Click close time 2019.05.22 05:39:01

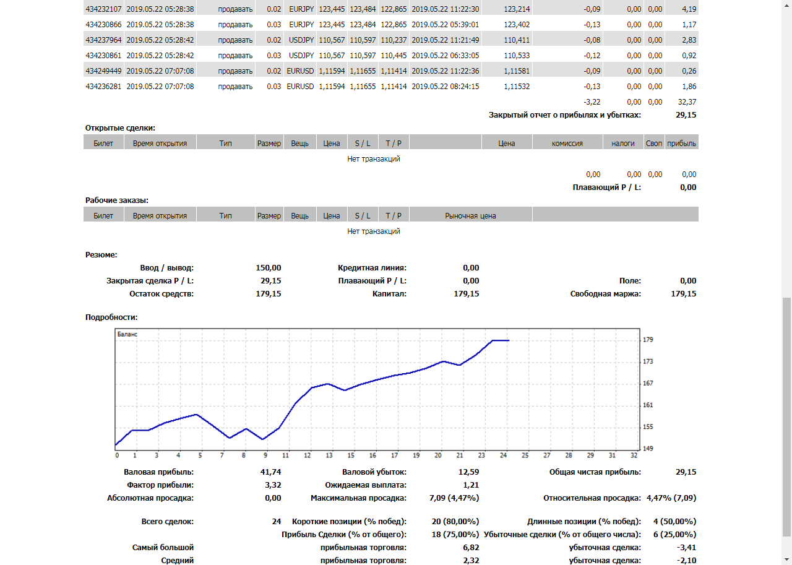click(x=445, y=25)
